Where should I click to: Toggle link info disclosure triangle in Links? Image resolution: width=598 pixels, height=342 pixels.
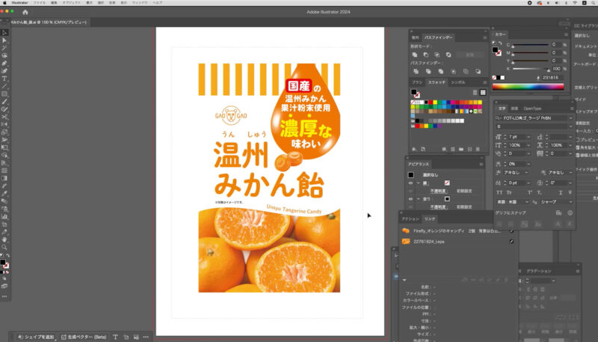404,280
